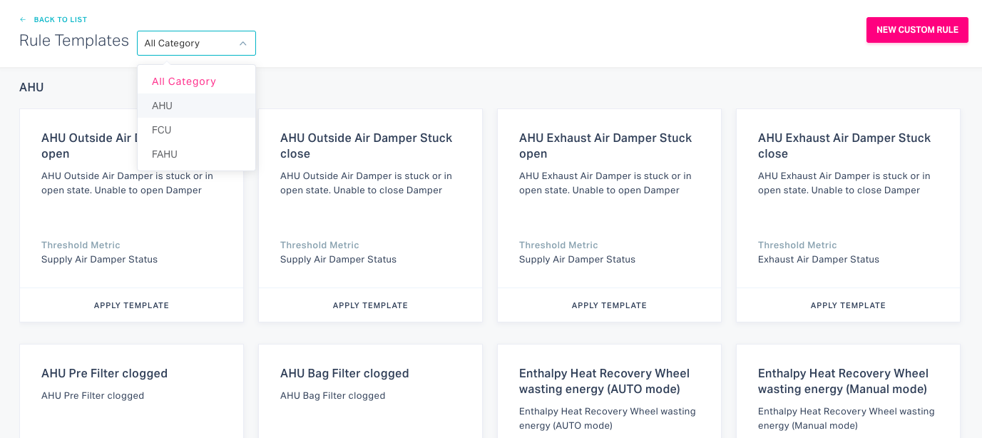The height and width of the screenshot is (438, 982).
Task: Click AHU Outside Air Damper Stuck close title
Action: coord(366,146)
